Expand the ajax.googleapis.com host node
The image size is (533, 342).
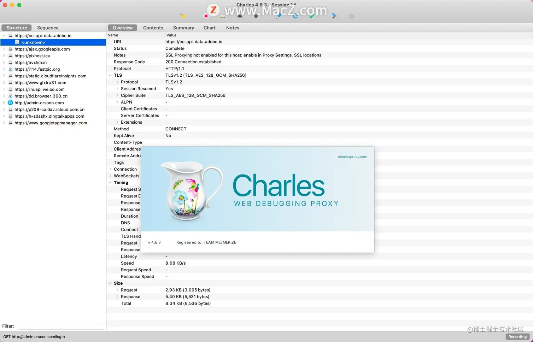pyautogui.click(x=4, y=49)
